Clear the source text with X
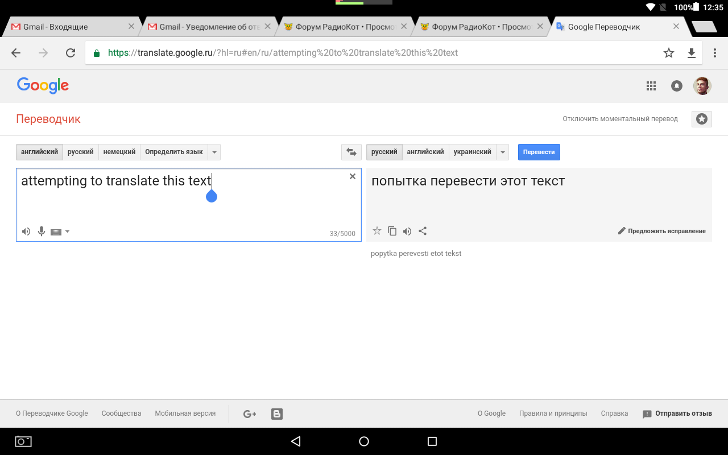The image size is (728, 455). coord(353,176)
